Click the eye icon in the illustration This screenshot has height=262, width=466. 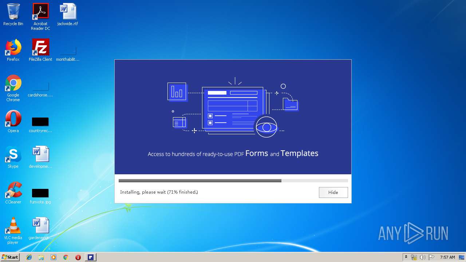pyautogui.click(x=266, y=127)
